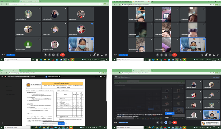Mute microphone in top-left Meet window

[45, 55]
